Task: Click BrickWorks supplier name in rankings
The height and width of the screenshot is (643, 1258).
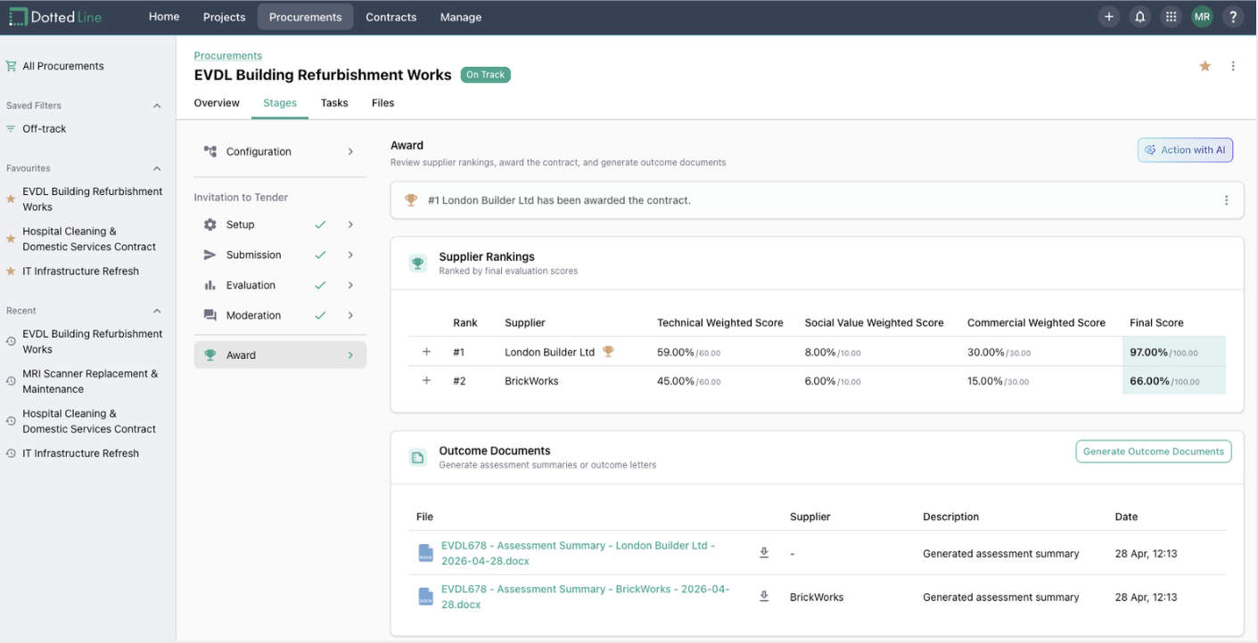Action: [531, 380]
